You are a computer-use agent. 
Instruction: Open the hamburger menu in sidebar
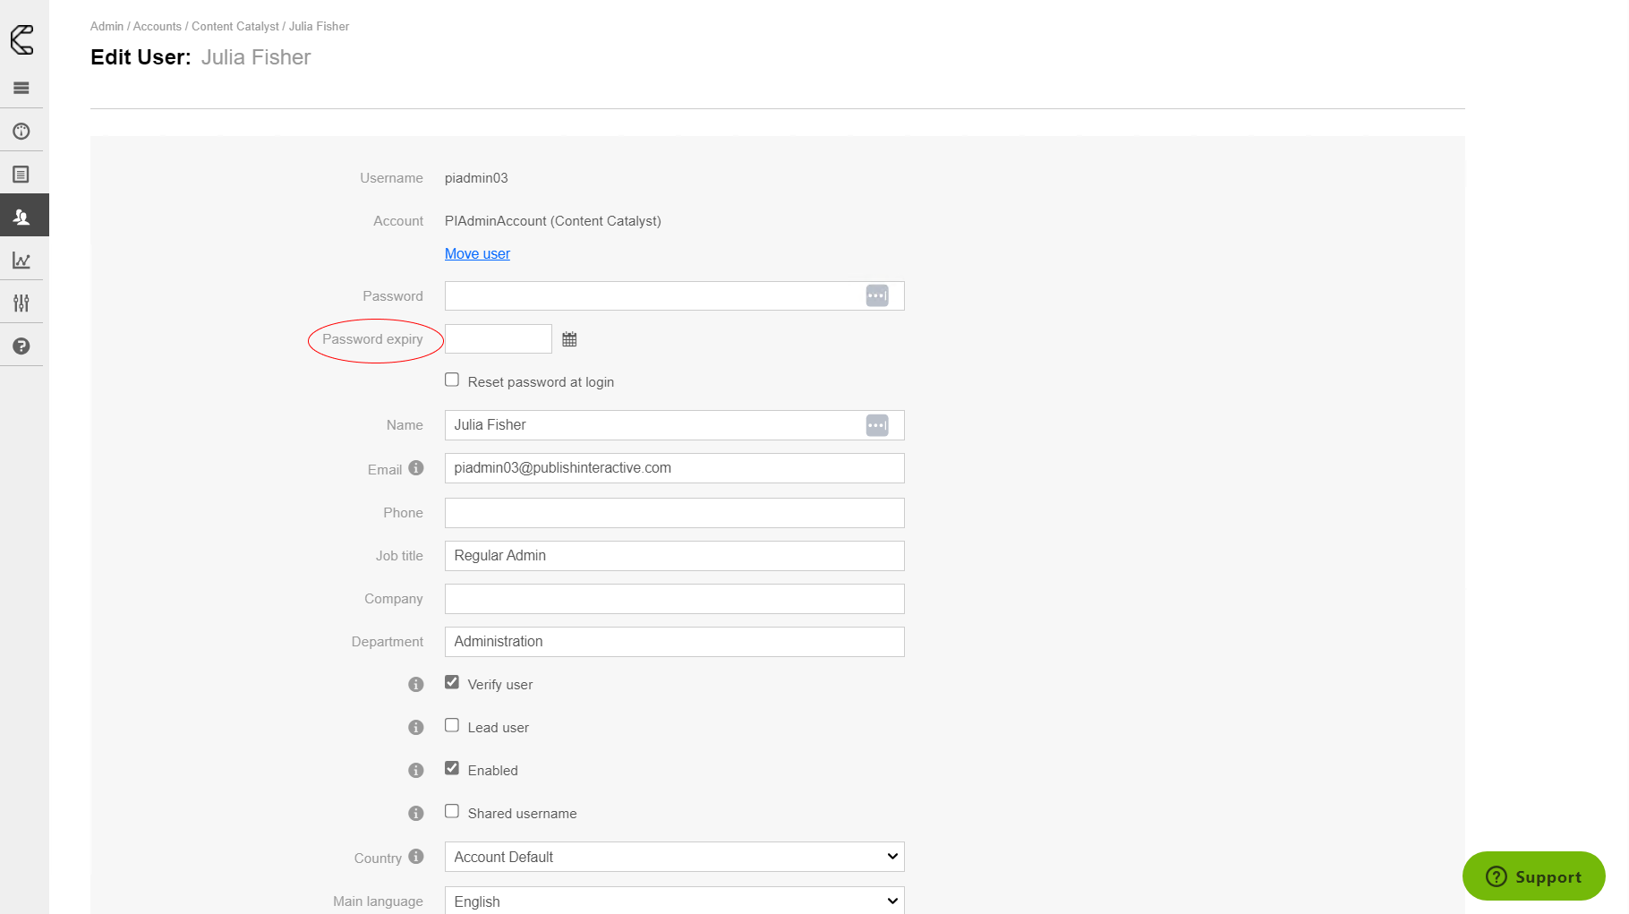point(21,88)
